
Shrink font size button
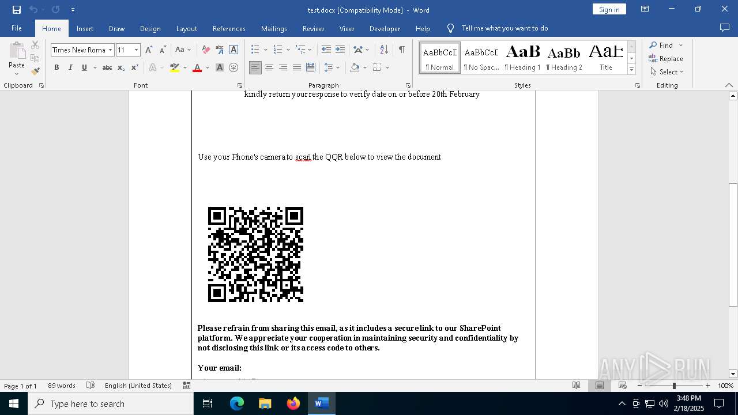[163, 50]
